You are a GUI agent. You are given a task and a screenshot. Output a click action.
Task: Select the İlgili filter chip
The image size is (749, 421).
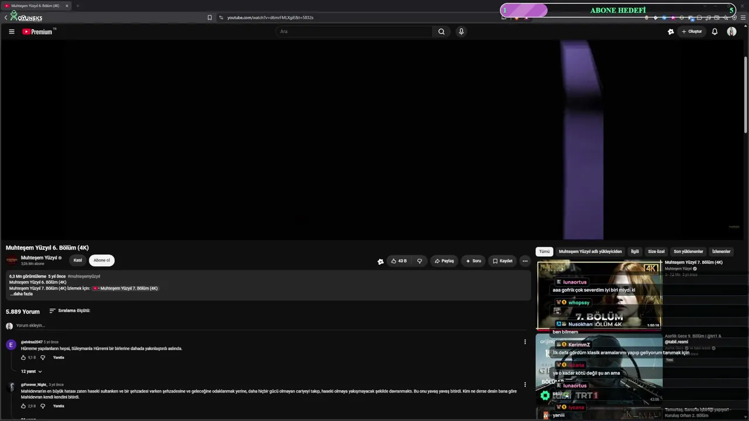(635, 251)
